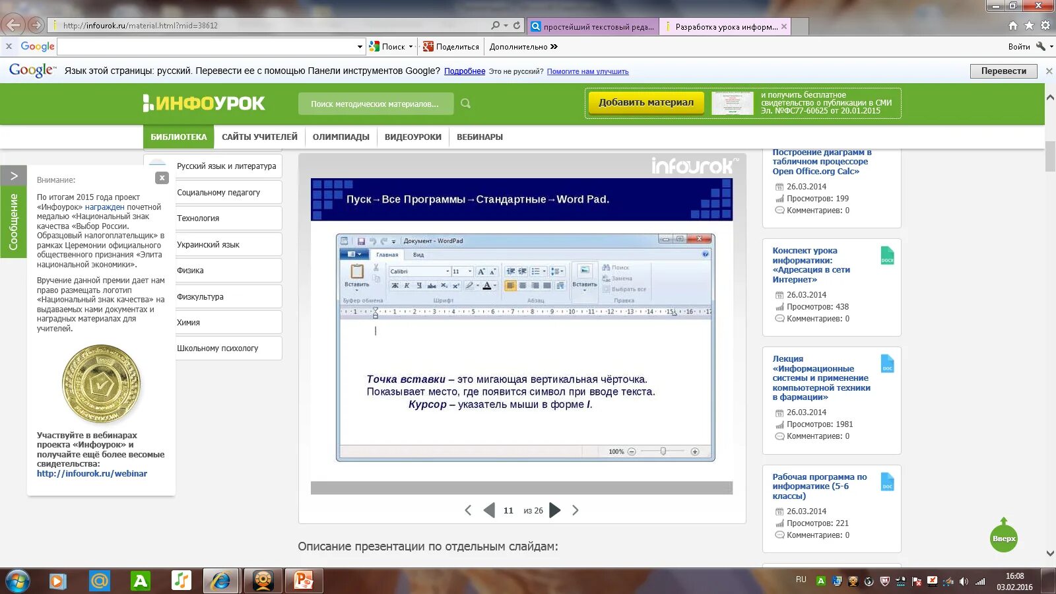Click the network signal icon in system tray
This screenshot has width=1056, height=594.
(980, 581)
